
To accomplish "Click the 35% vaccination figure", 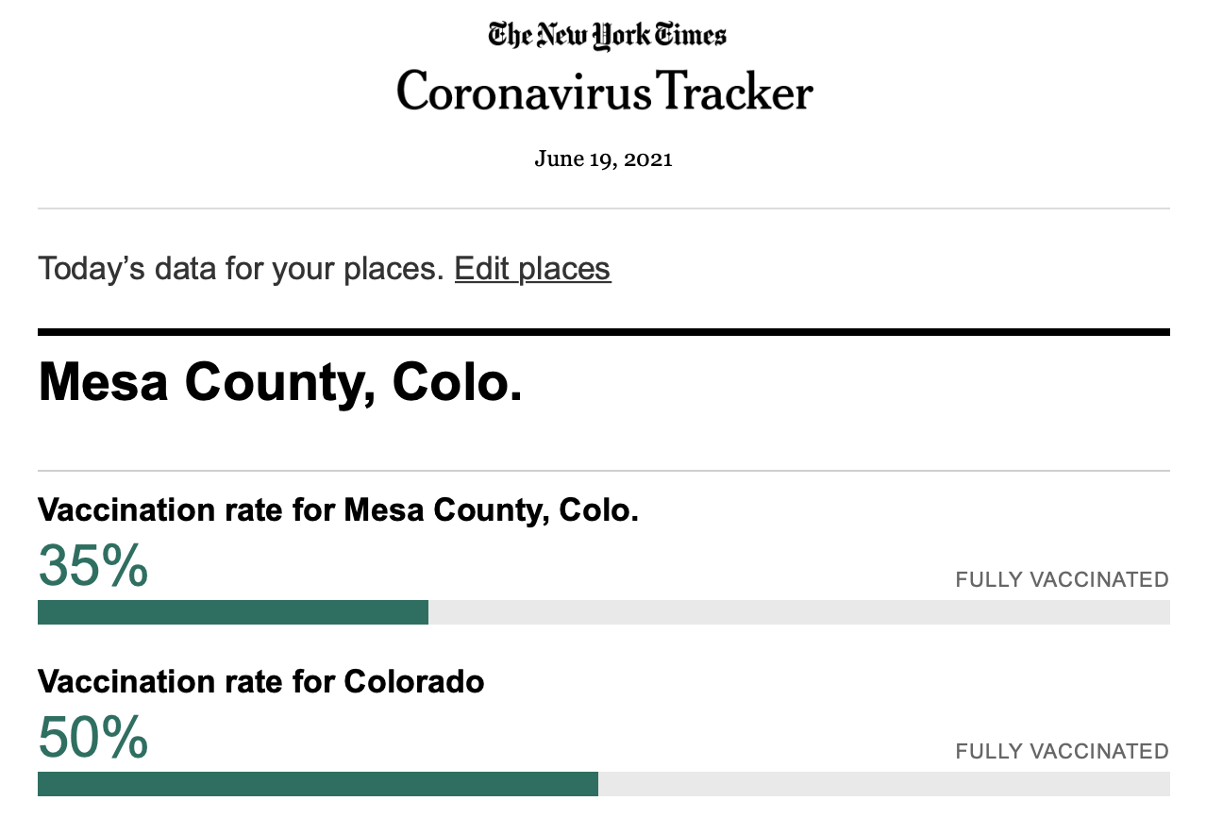I will point(92,564).
